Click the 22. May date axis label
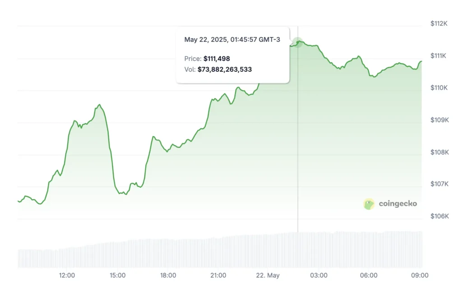This screenshot has width=462, height=288. pyautogui.click(x=268, y=275)
